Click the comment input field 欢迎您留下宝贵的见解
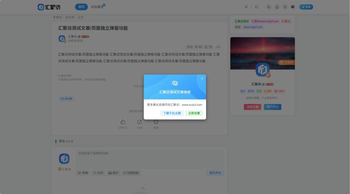The image size is (350, 194). [150, 159]
